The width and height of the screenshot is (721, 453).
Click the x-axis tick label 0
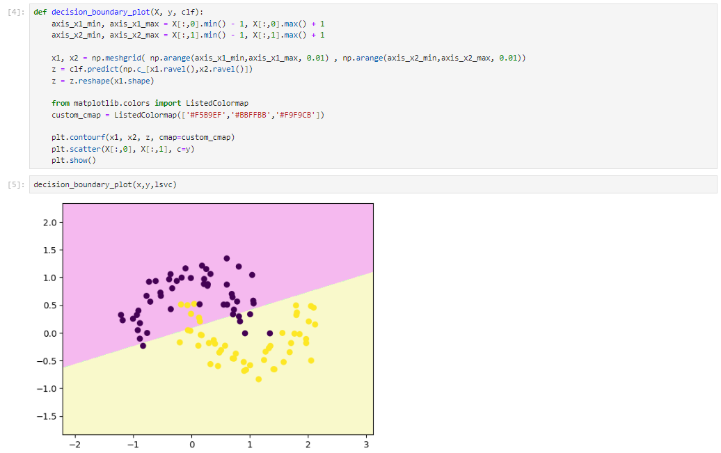tap(192, 445)
